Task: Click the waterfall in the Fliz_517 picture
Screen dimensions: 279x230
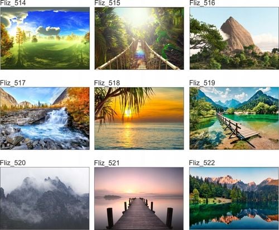Action: tap(57, 117)
